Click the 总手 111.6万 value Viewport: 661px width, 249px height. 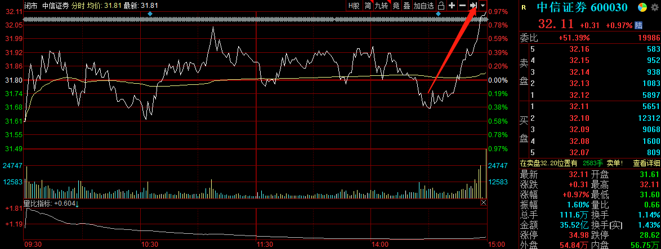tap(573, 215)
